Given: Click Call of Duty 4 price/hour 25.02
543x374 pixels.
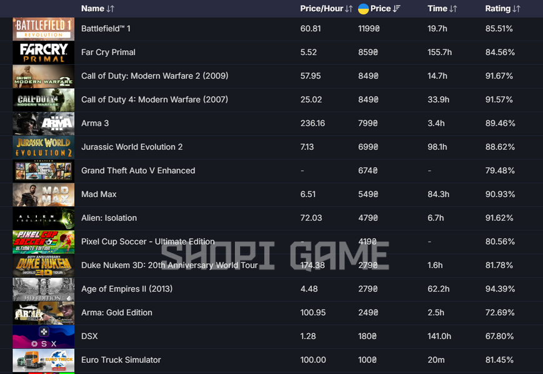Looking at the screenshot, I should click(x=311, y=100).
